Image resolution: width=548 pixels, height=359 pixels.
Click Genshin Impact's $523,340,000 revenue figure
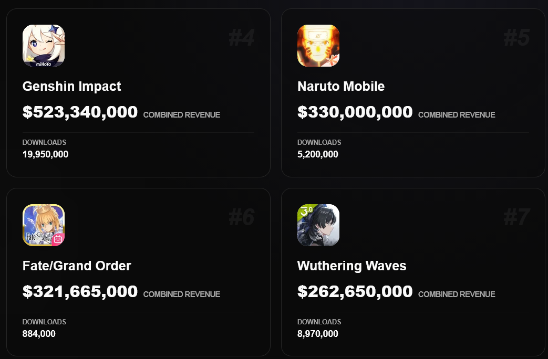pos(80,112)
